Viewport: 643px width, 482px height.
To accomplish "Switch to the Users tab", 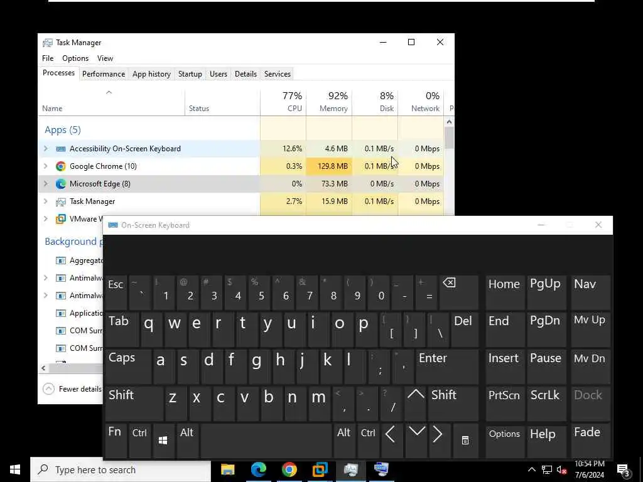I will 218,74.
